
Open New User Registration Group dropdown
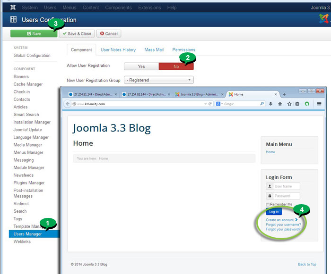[x=159, y=80]
